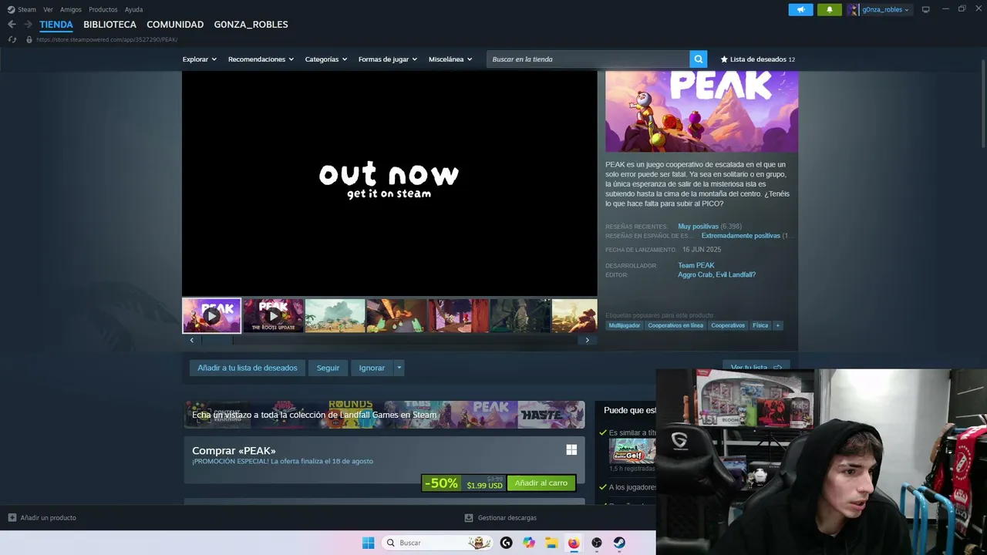Click the Multijugador tag
The height and width of the screenshot is (555, 987).
click(x=625, y=325)
